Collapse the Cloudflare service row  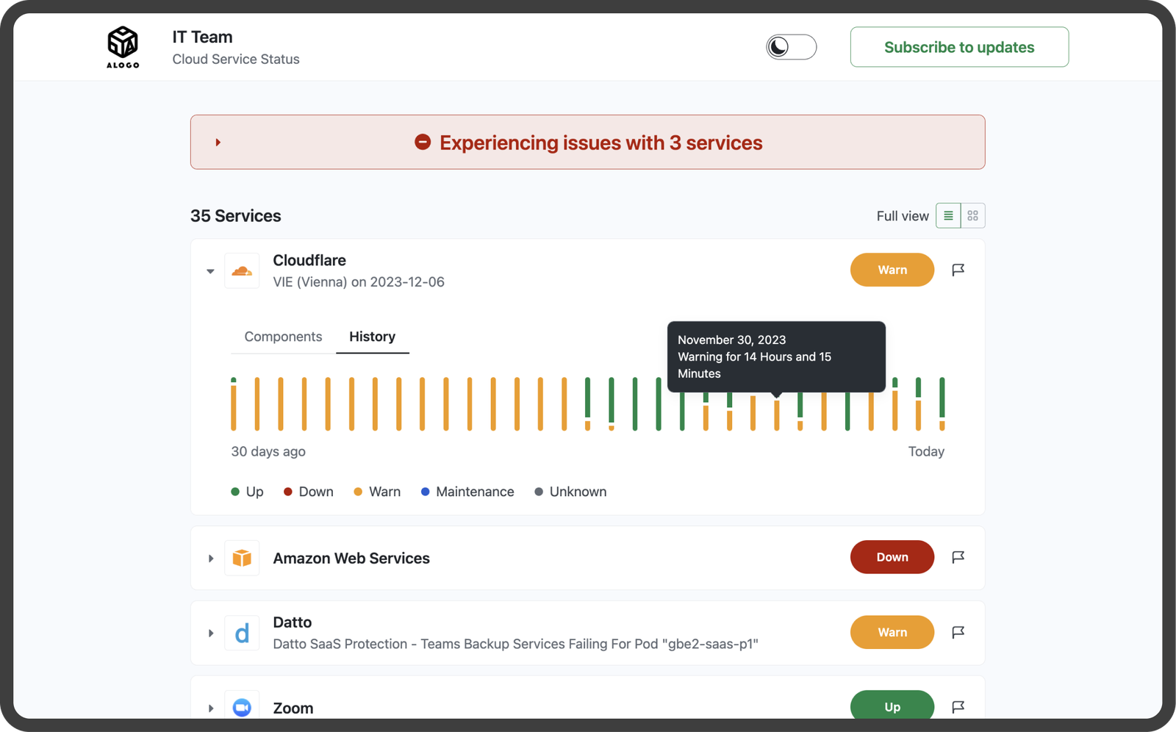click(210, 271)
